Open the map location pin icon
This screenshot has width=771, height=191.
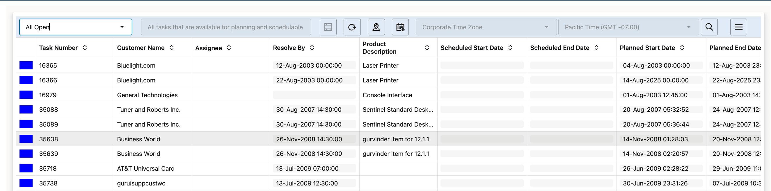376,27
